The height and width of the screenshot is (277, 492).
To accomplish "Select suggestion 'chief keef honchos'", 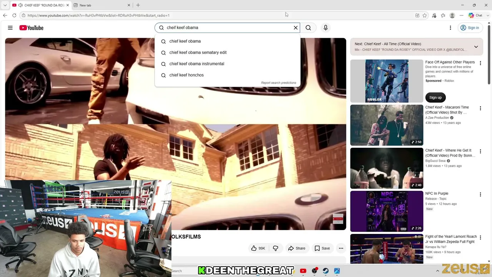I will (228, 75).
